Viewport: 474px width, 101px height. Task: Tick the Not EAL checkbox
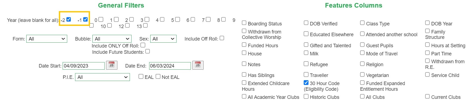coord(158,76)
